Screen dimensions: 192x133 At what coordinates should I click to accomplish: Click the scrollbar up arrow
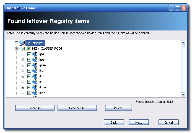click(183, 43)
